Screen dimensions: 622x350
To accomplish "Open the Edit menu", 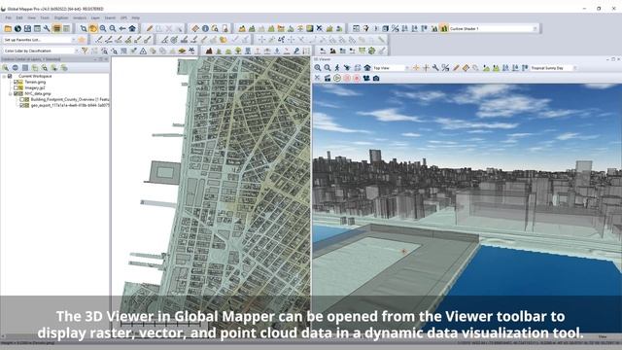I will [x=19, y=17].
